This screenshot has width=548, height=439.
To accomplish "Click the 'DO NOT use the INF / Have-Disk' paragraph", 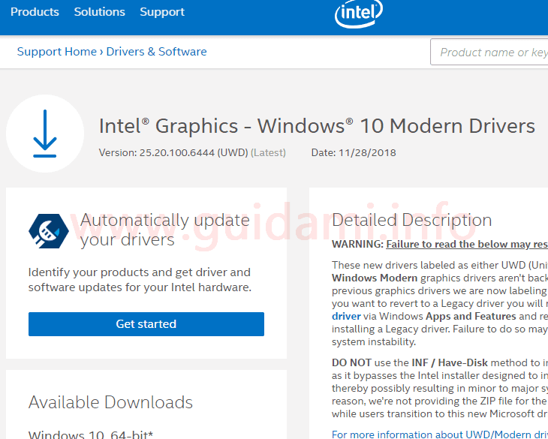I will point(440,388).
